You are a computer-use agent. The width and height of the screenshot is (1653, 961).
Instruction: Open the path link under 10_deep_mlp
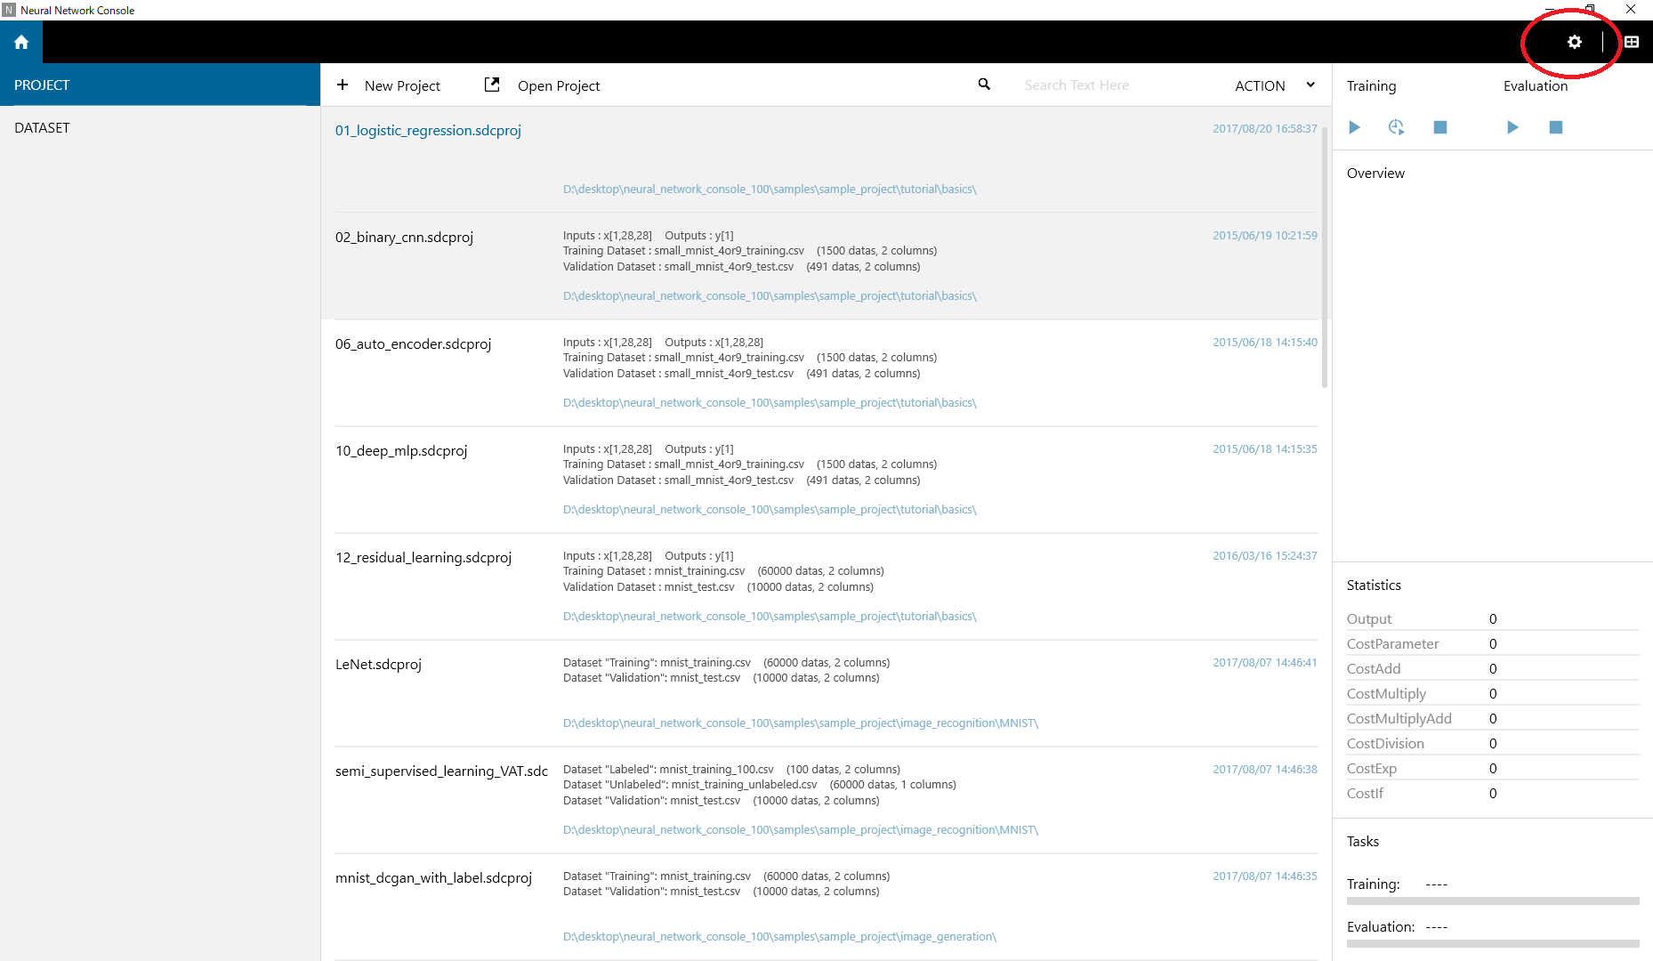pyautogui.click(x=770, y=509)
